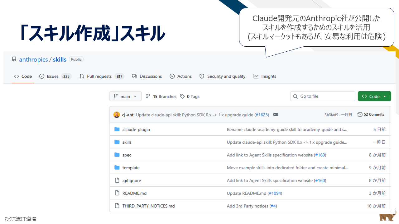Screen dimensions: 399x224
Task: Expand commit message with ellipsis button
Action: [x=276, y=115]
